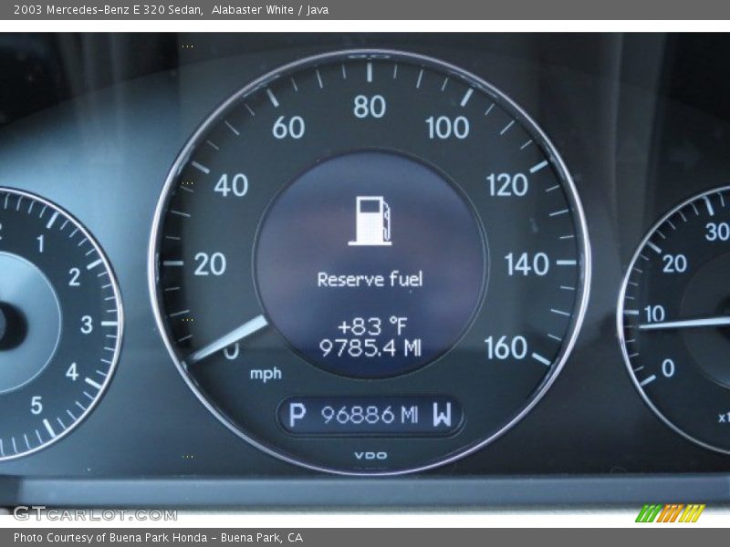This screenshot has width=730, height=547.
Task: Click the fuel pump warning icon
Action: click(x=370, y=221)
